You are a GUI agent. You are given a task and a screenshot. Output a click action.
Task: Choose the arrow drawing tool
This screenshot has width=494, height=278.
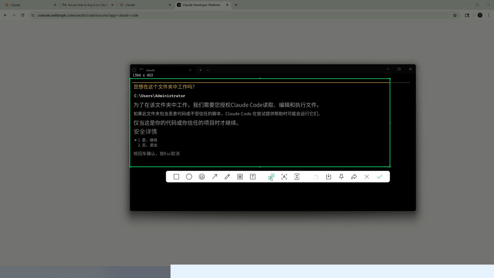coord(214,177)
